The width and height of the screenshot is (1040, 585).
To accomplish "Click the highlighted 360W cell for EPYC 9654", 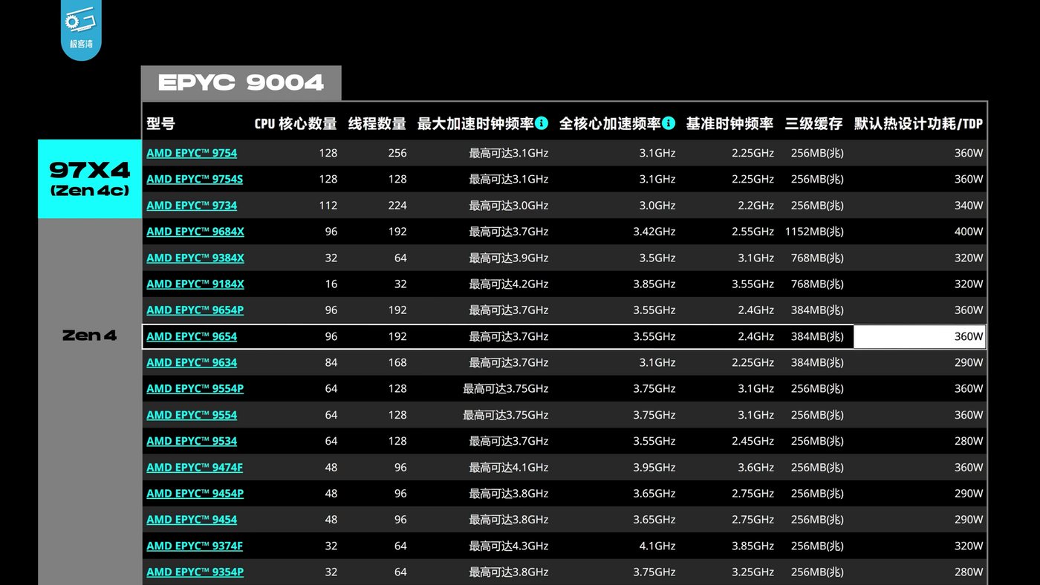I will [920, 336].
